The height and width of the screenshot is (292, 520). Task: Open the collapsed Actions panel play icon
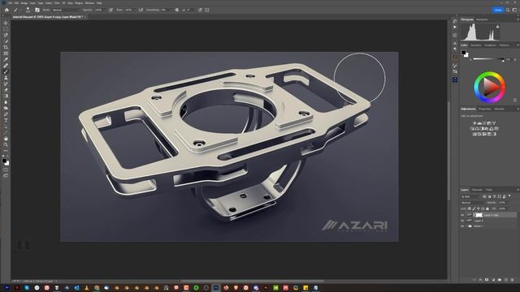coord(455,27)
